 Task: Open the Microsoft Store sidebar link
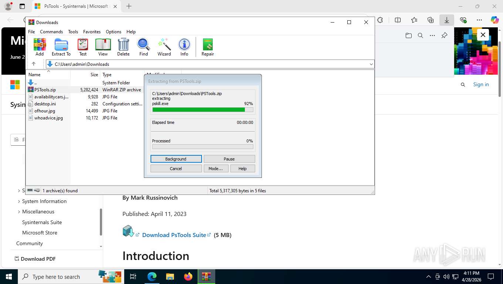40,233
